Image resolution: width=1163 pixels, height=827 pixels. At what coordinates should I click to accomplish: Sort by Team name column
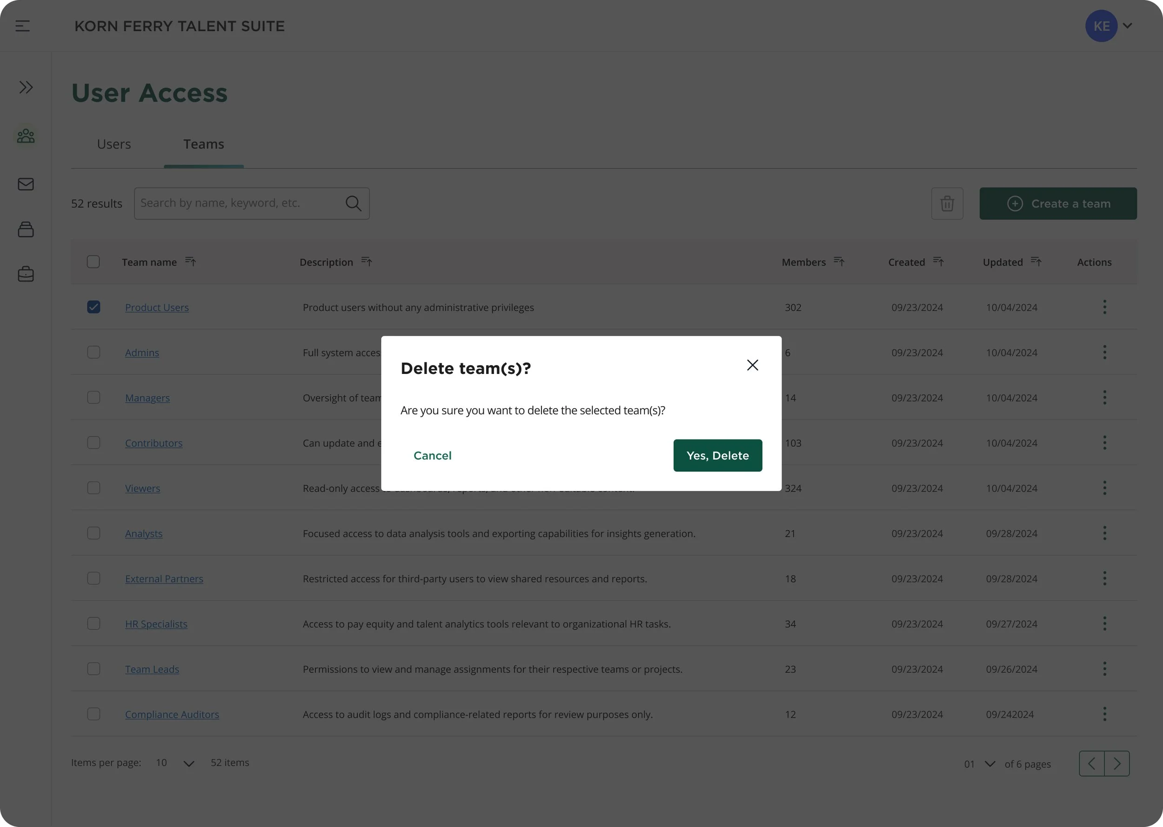pos(190,262)
